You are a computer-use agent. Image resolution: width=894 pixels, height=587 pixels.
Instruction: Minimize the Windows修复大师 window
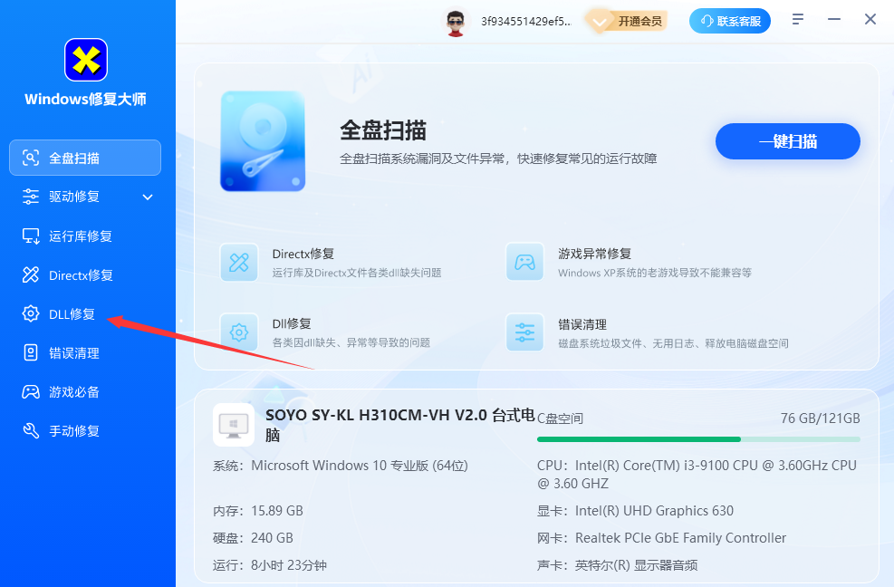[834, 19]
